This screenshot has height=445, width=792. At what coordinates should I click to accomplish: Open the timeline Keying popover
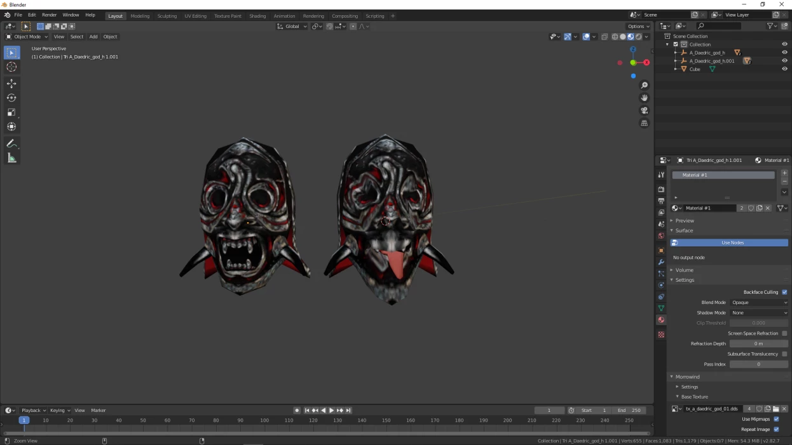click(60, 411)
